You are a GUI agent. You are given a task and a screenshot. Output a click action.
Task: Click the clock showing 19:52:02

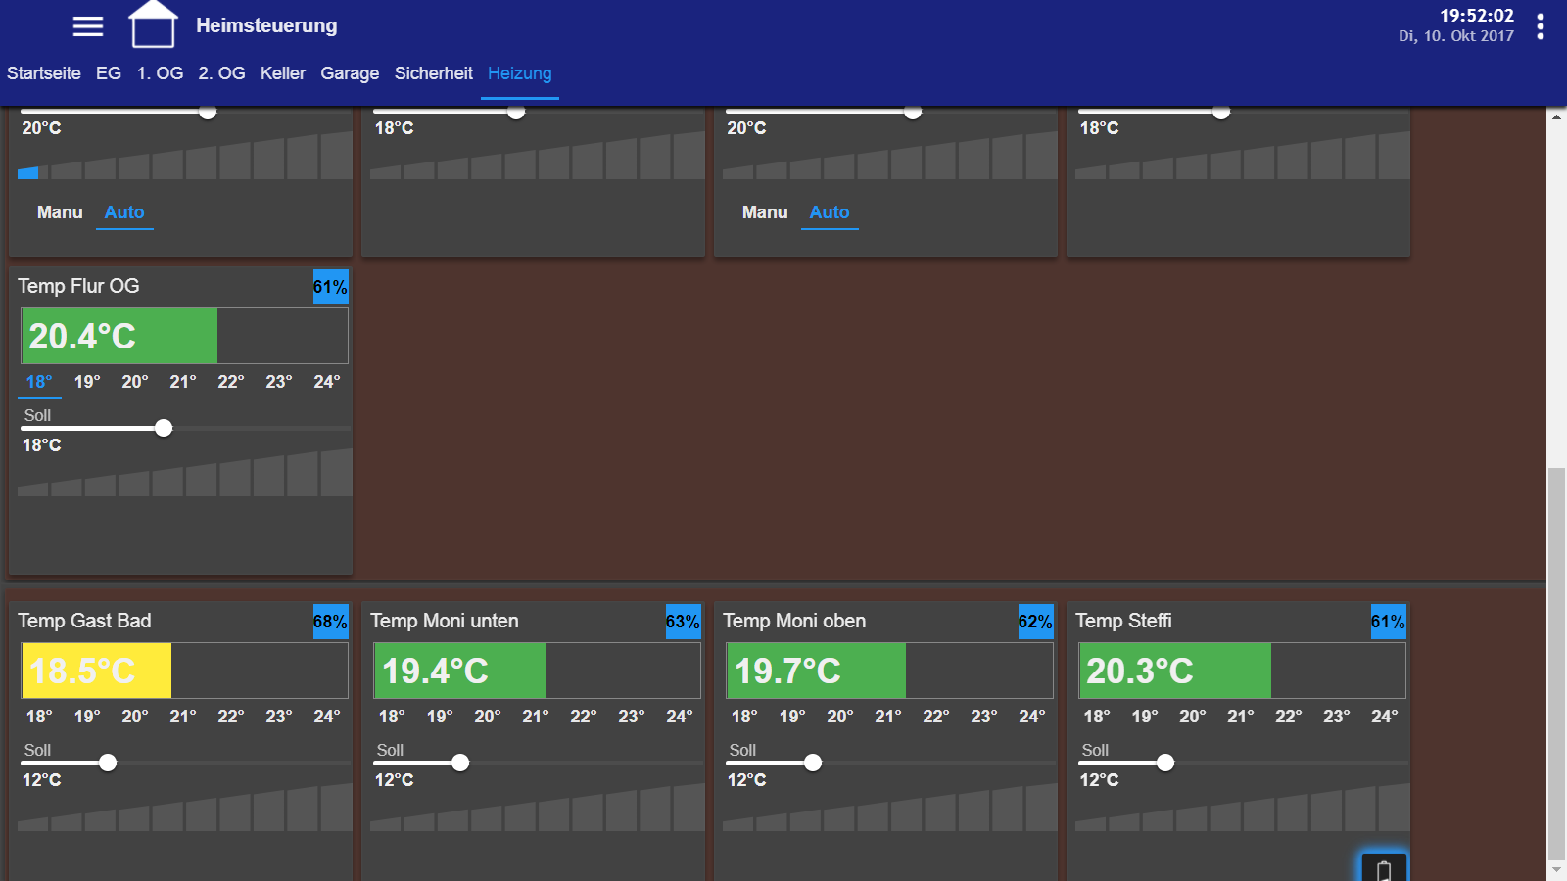[1477, 16]
